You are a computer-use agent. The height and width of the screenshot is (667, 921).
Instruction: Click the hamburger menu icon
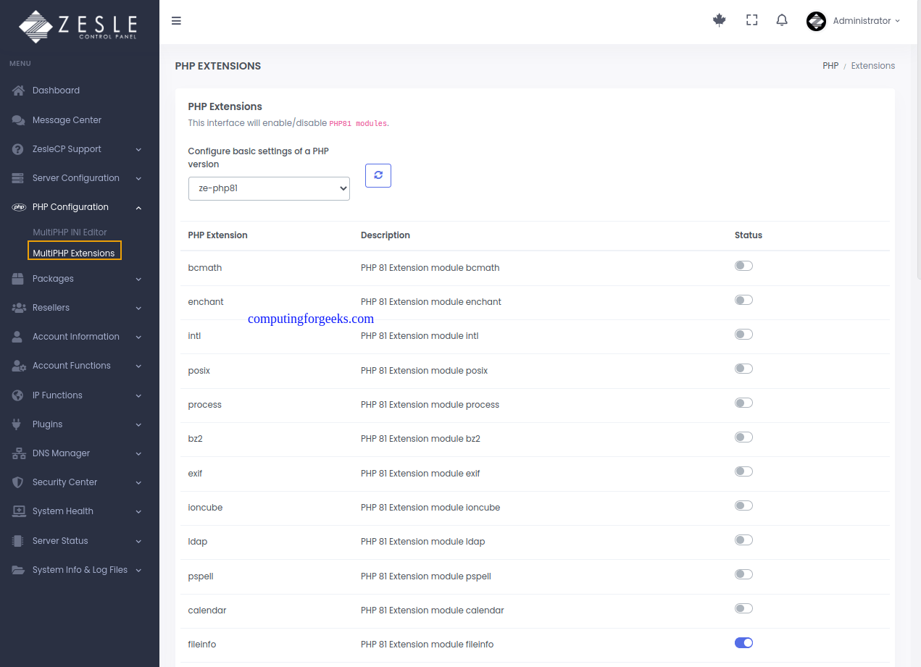pyautogui.click(x=176, y=21)
